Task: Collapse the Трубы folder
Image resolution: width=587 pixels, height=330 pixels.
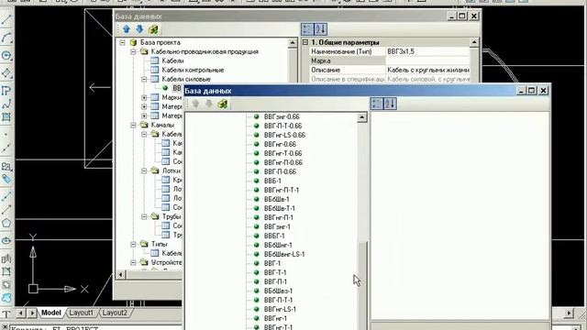Action: pyautogui.click(x=144, y=216)
